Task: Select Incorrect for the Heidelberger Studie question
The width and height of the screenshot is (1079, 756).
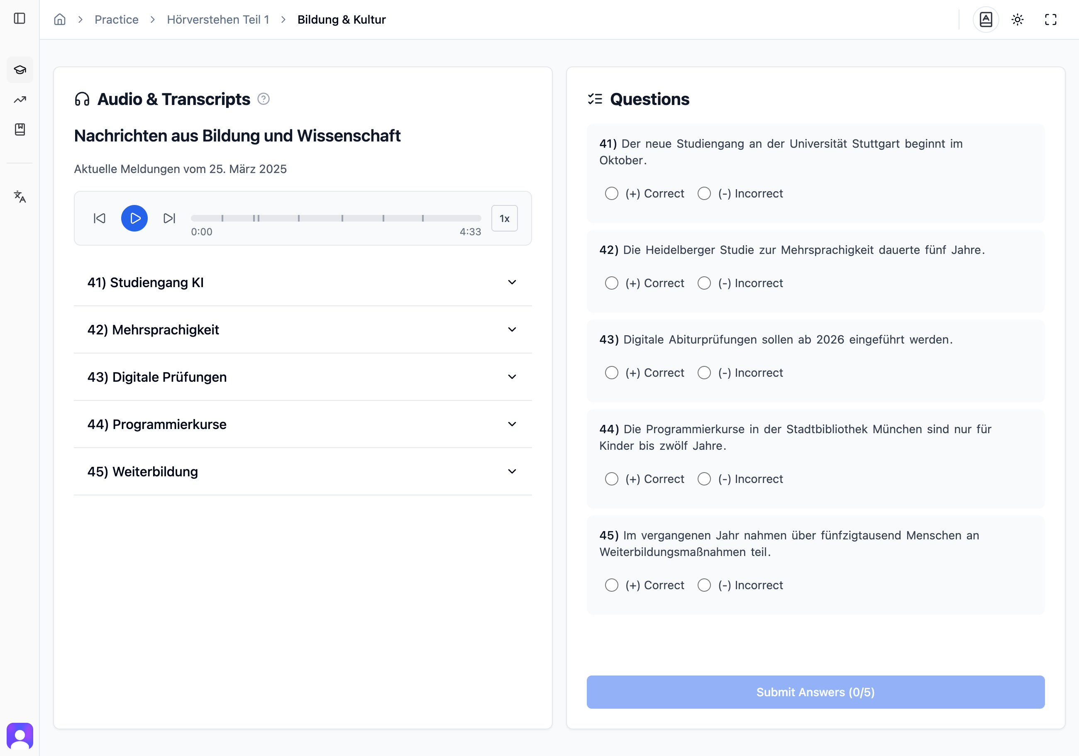Action: click(704, 283)
